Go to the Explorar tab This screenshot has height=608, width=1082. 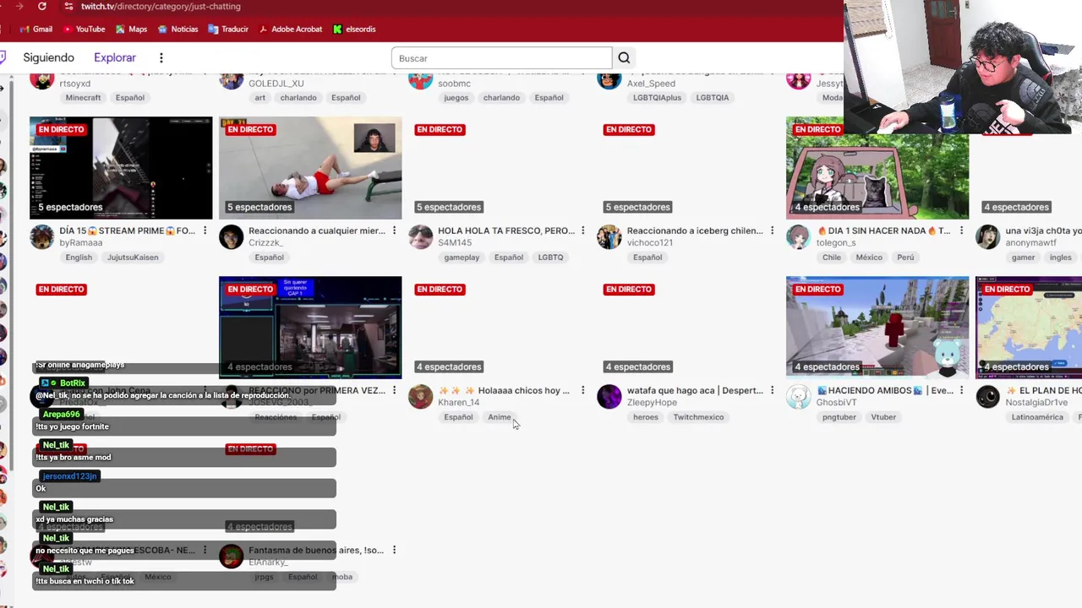coord(115,57)
